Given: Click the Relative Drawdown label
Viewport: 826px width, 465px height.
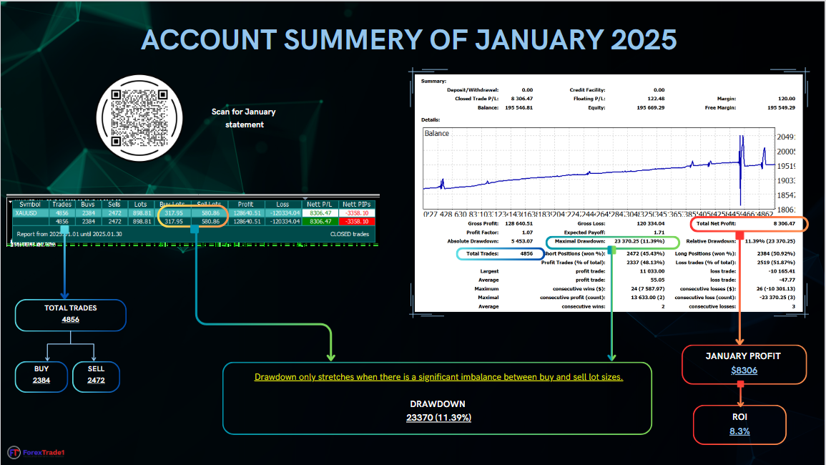Looking at the screenshot, I should tap(711, 242).
